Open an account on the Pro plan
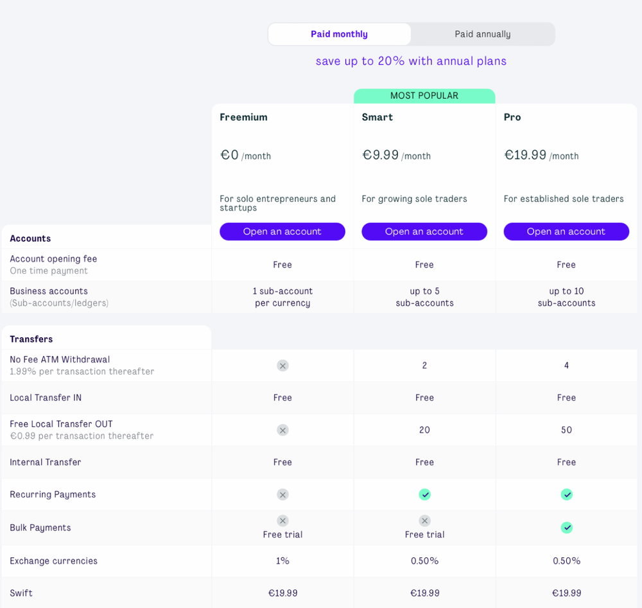This screenshot has width=642, height=608. [566, 232]
